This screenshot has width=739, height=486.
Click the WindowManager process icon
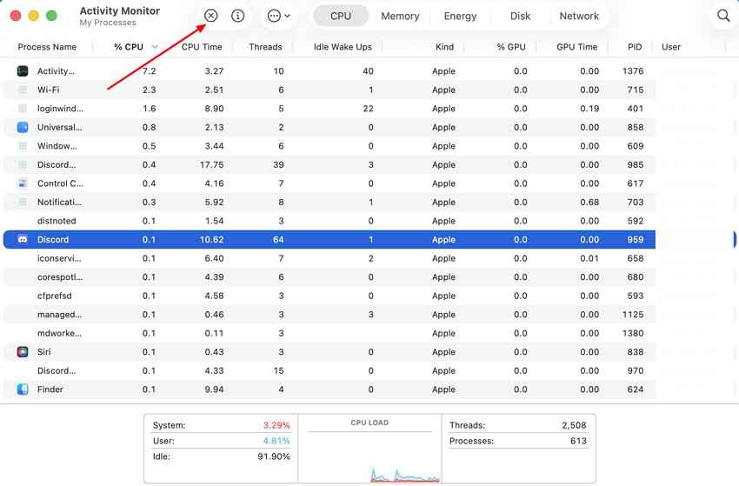23,146
